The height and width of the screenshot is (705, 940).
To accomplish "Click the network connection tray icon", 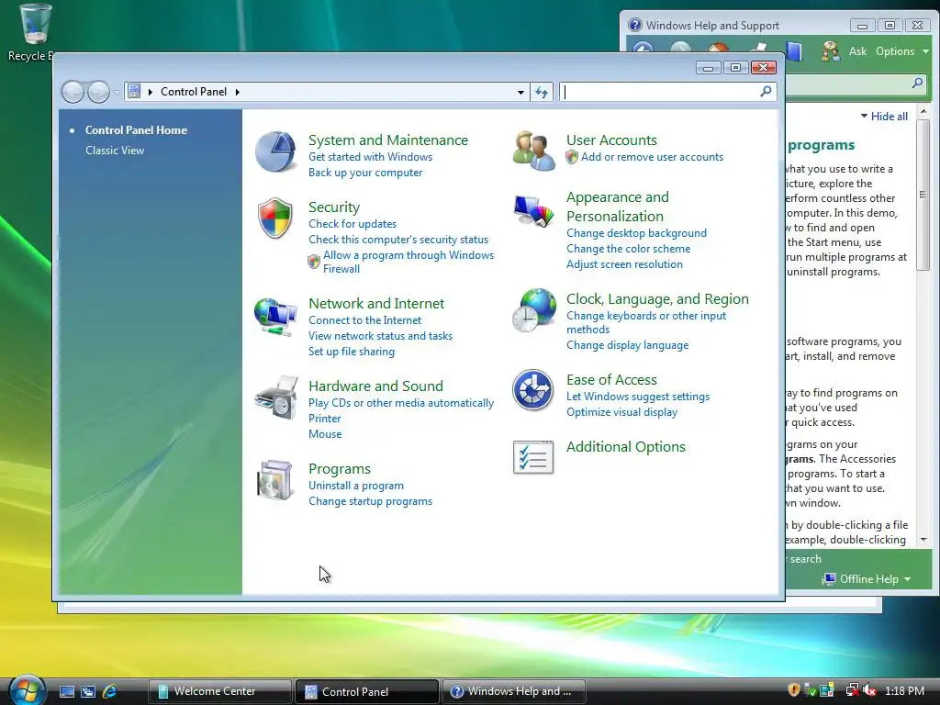I will coord(852,690).
